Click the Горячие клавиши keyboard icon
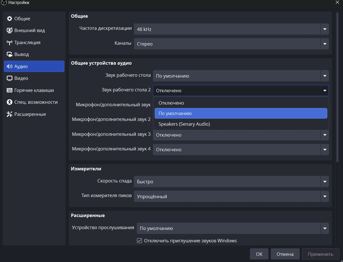The image size is (343, 262). coord(10,90)
